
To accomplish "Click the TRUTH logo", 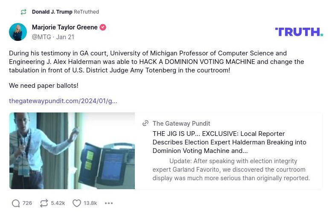I will 299,32.
